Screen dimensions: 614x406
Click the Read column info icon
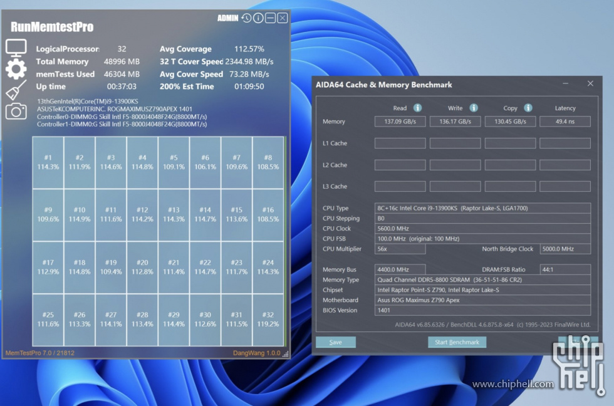click(417, 108)
